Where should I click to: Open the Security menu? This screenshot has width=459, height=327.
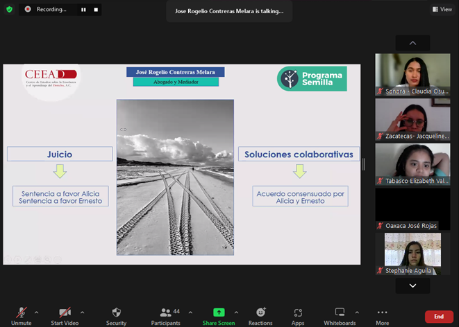pos(116,317)
